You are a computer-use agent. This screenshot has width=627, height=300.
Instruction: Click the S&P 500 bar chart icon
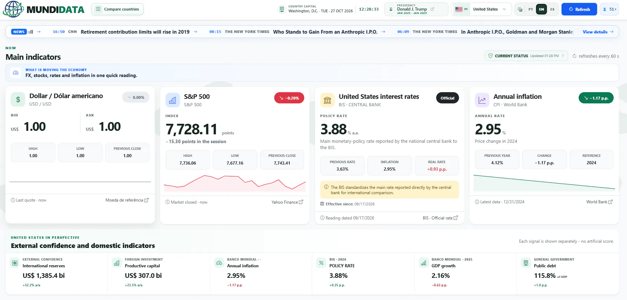[173, 100]
